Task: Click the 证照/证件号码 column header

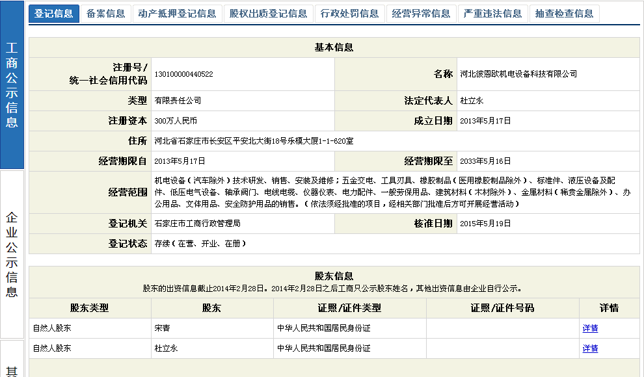Action: pos(502,308)
